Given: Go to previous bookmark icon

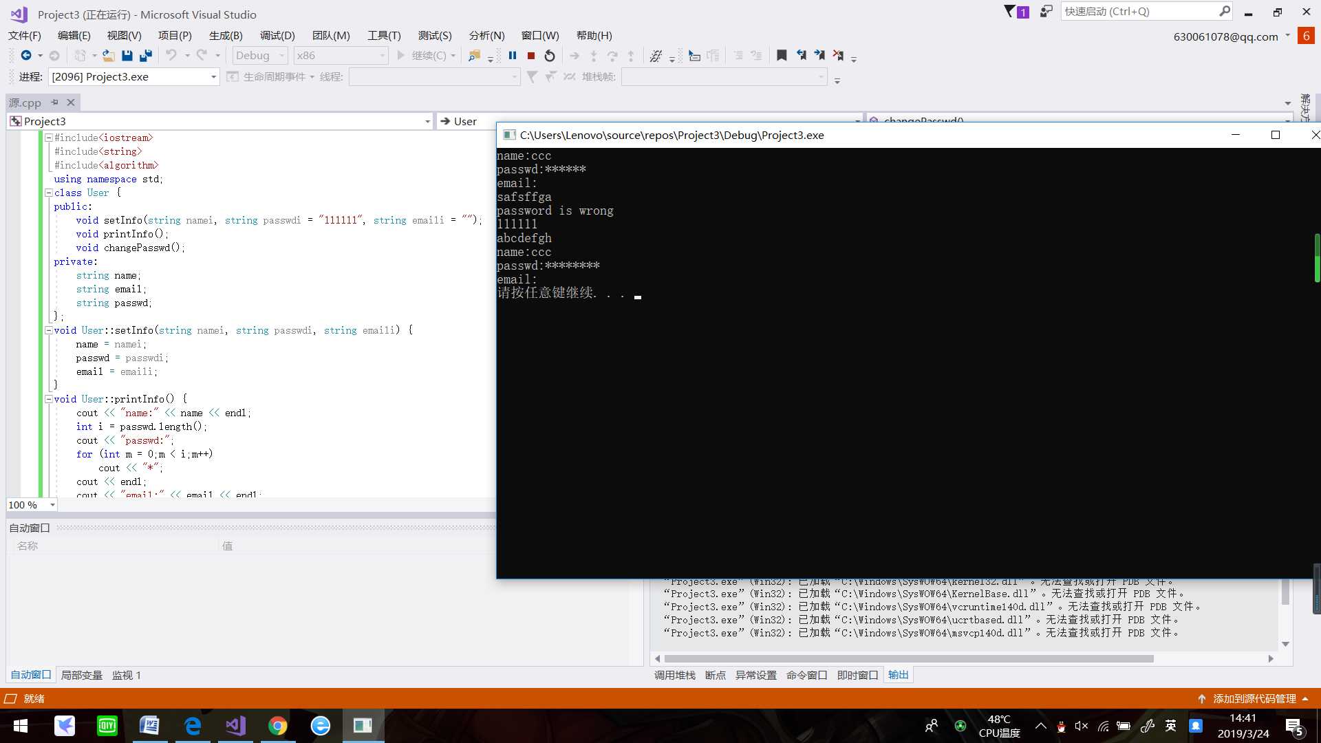Looking at the screenshot, I should [801, 56].
